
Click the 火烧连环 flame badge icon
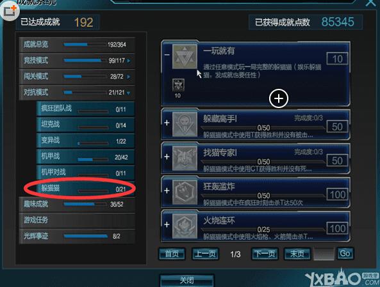click(x=185, y=226)
